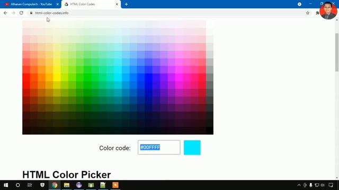339x190 pixels.
Task: Go back with the browser back arrow
Action: (5, 13)
